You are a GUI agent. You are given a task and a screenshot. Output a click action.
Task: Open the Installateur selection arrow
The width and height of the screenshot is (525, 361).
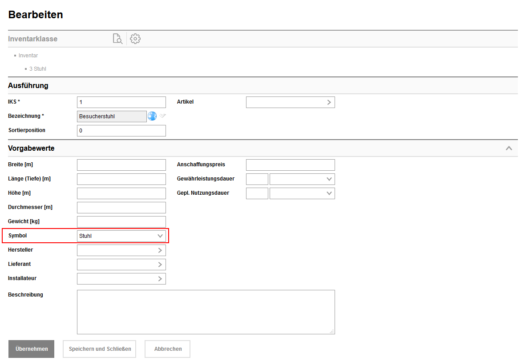click(160, 279)
